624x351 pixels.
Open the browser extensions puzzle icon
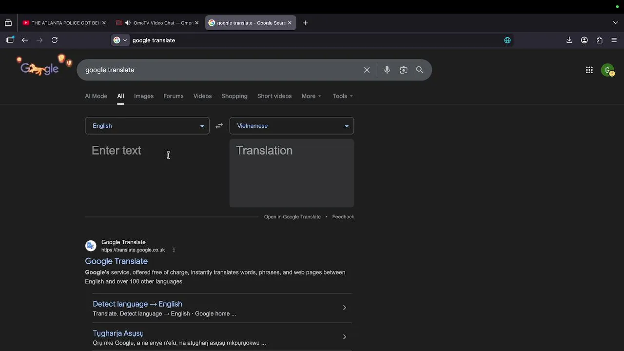[x=600, y=40]
